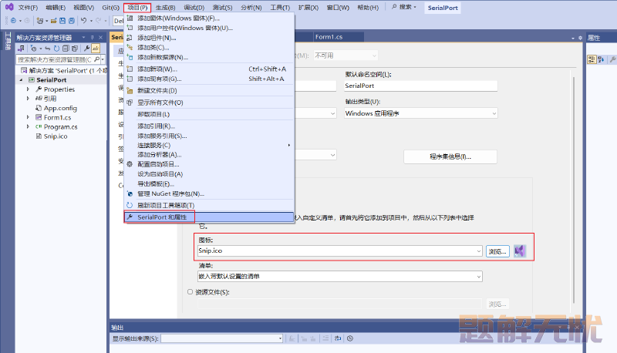Click the SerialPort title search box label
This screenshot has width=617, height=353.
(x=443, y=8)
